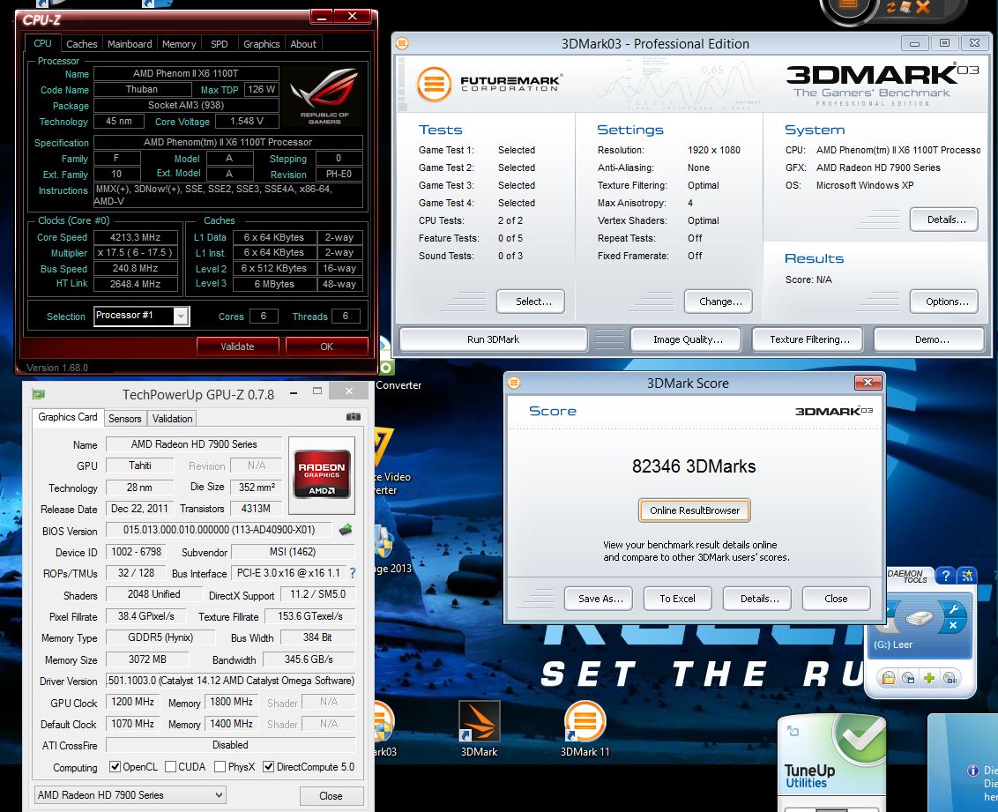The image size is (998, 812).
Task: Click the BIOS save chip icon in GPU-Z
Action: pyautogui.click(x=346, y=530)
